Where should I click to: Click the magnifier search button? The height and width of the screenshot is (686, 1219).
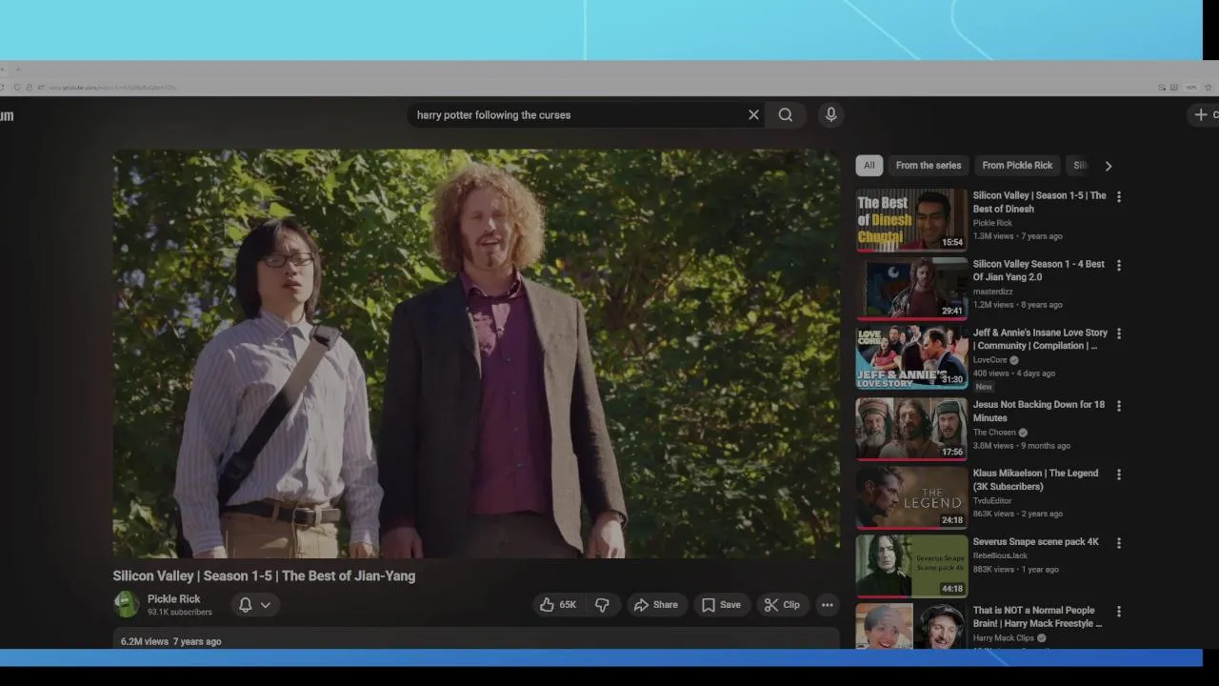[x=785, y=114]
